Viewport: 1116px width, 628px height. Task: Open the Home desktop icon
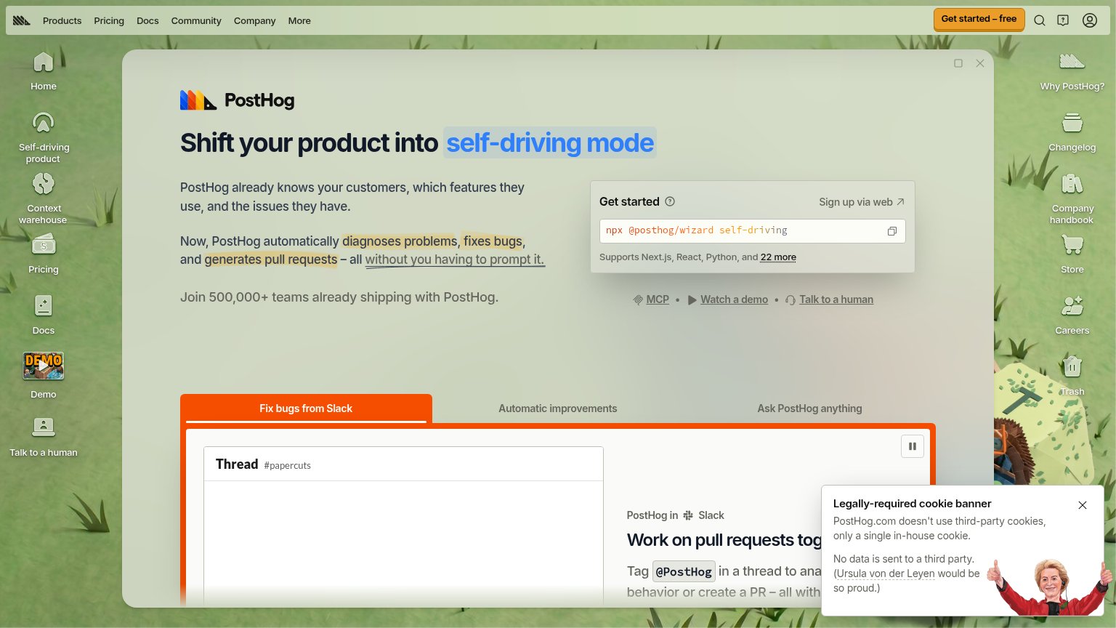tap(44, 71)
